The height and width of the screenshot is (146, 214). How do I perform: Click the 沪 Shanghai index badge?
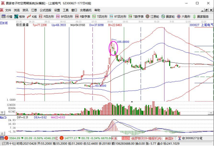pos(6,138)
